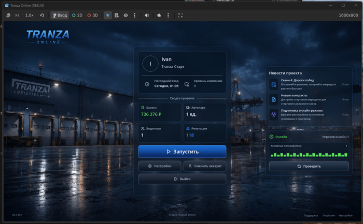
Task: Click the Баланс wallet icon
Action: point(143,108)
